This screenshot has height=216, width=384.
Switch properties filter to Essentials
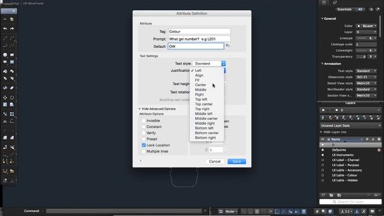pos(344,10)
